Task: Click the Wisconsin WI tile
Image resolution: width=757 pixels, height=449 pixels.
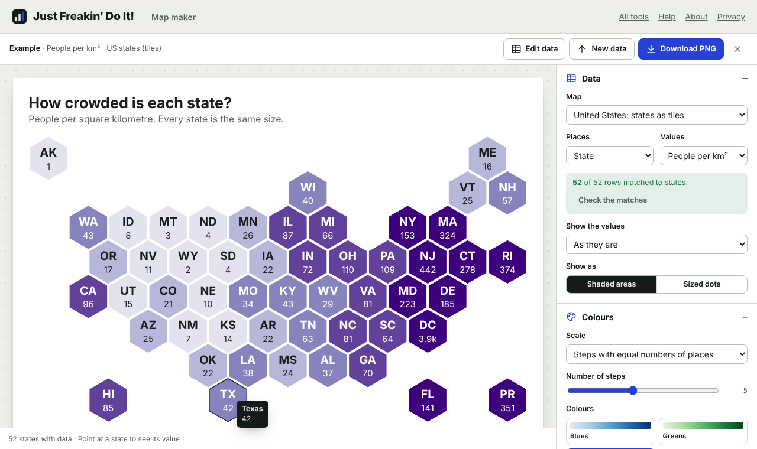Action: [308, 193]
